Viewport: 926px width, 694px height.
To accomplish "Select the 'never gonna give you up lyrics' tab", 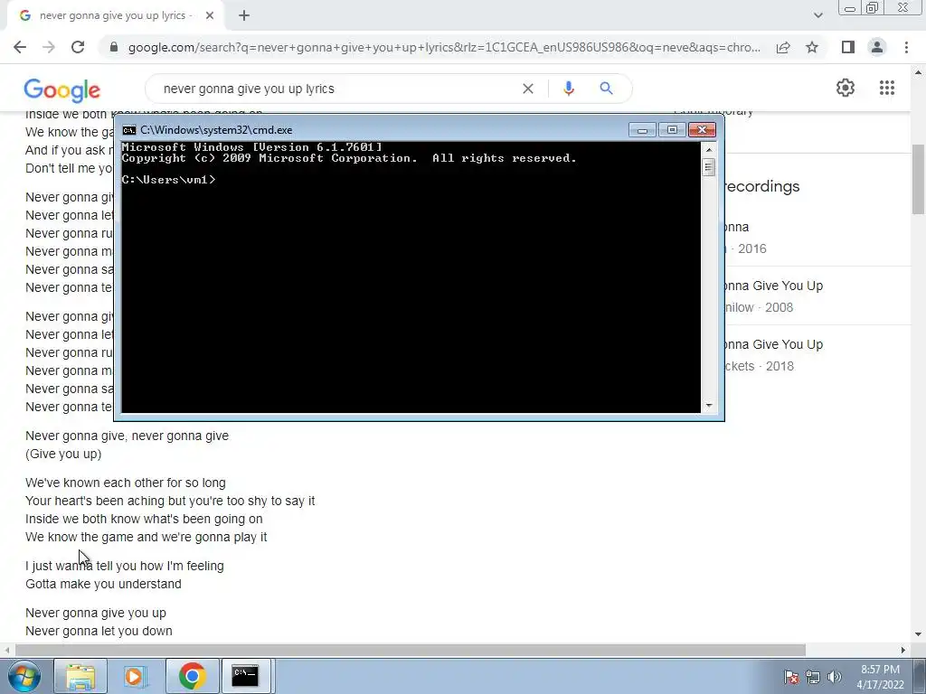I will (x=115, y=16).
